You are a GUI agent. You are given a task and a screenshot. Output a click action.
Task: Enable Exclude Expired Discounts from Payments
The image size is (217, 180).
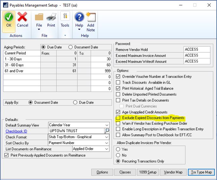pyautogui.click(x=118, y=118)
